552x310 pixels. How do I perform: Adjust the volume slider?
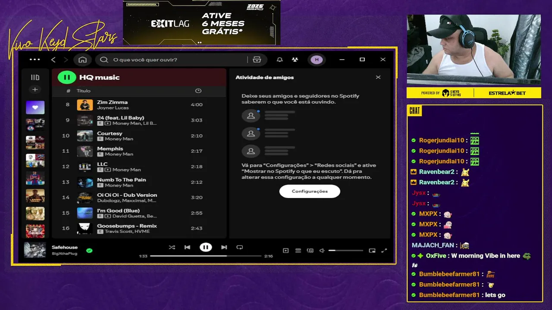(x=345, y=251)
